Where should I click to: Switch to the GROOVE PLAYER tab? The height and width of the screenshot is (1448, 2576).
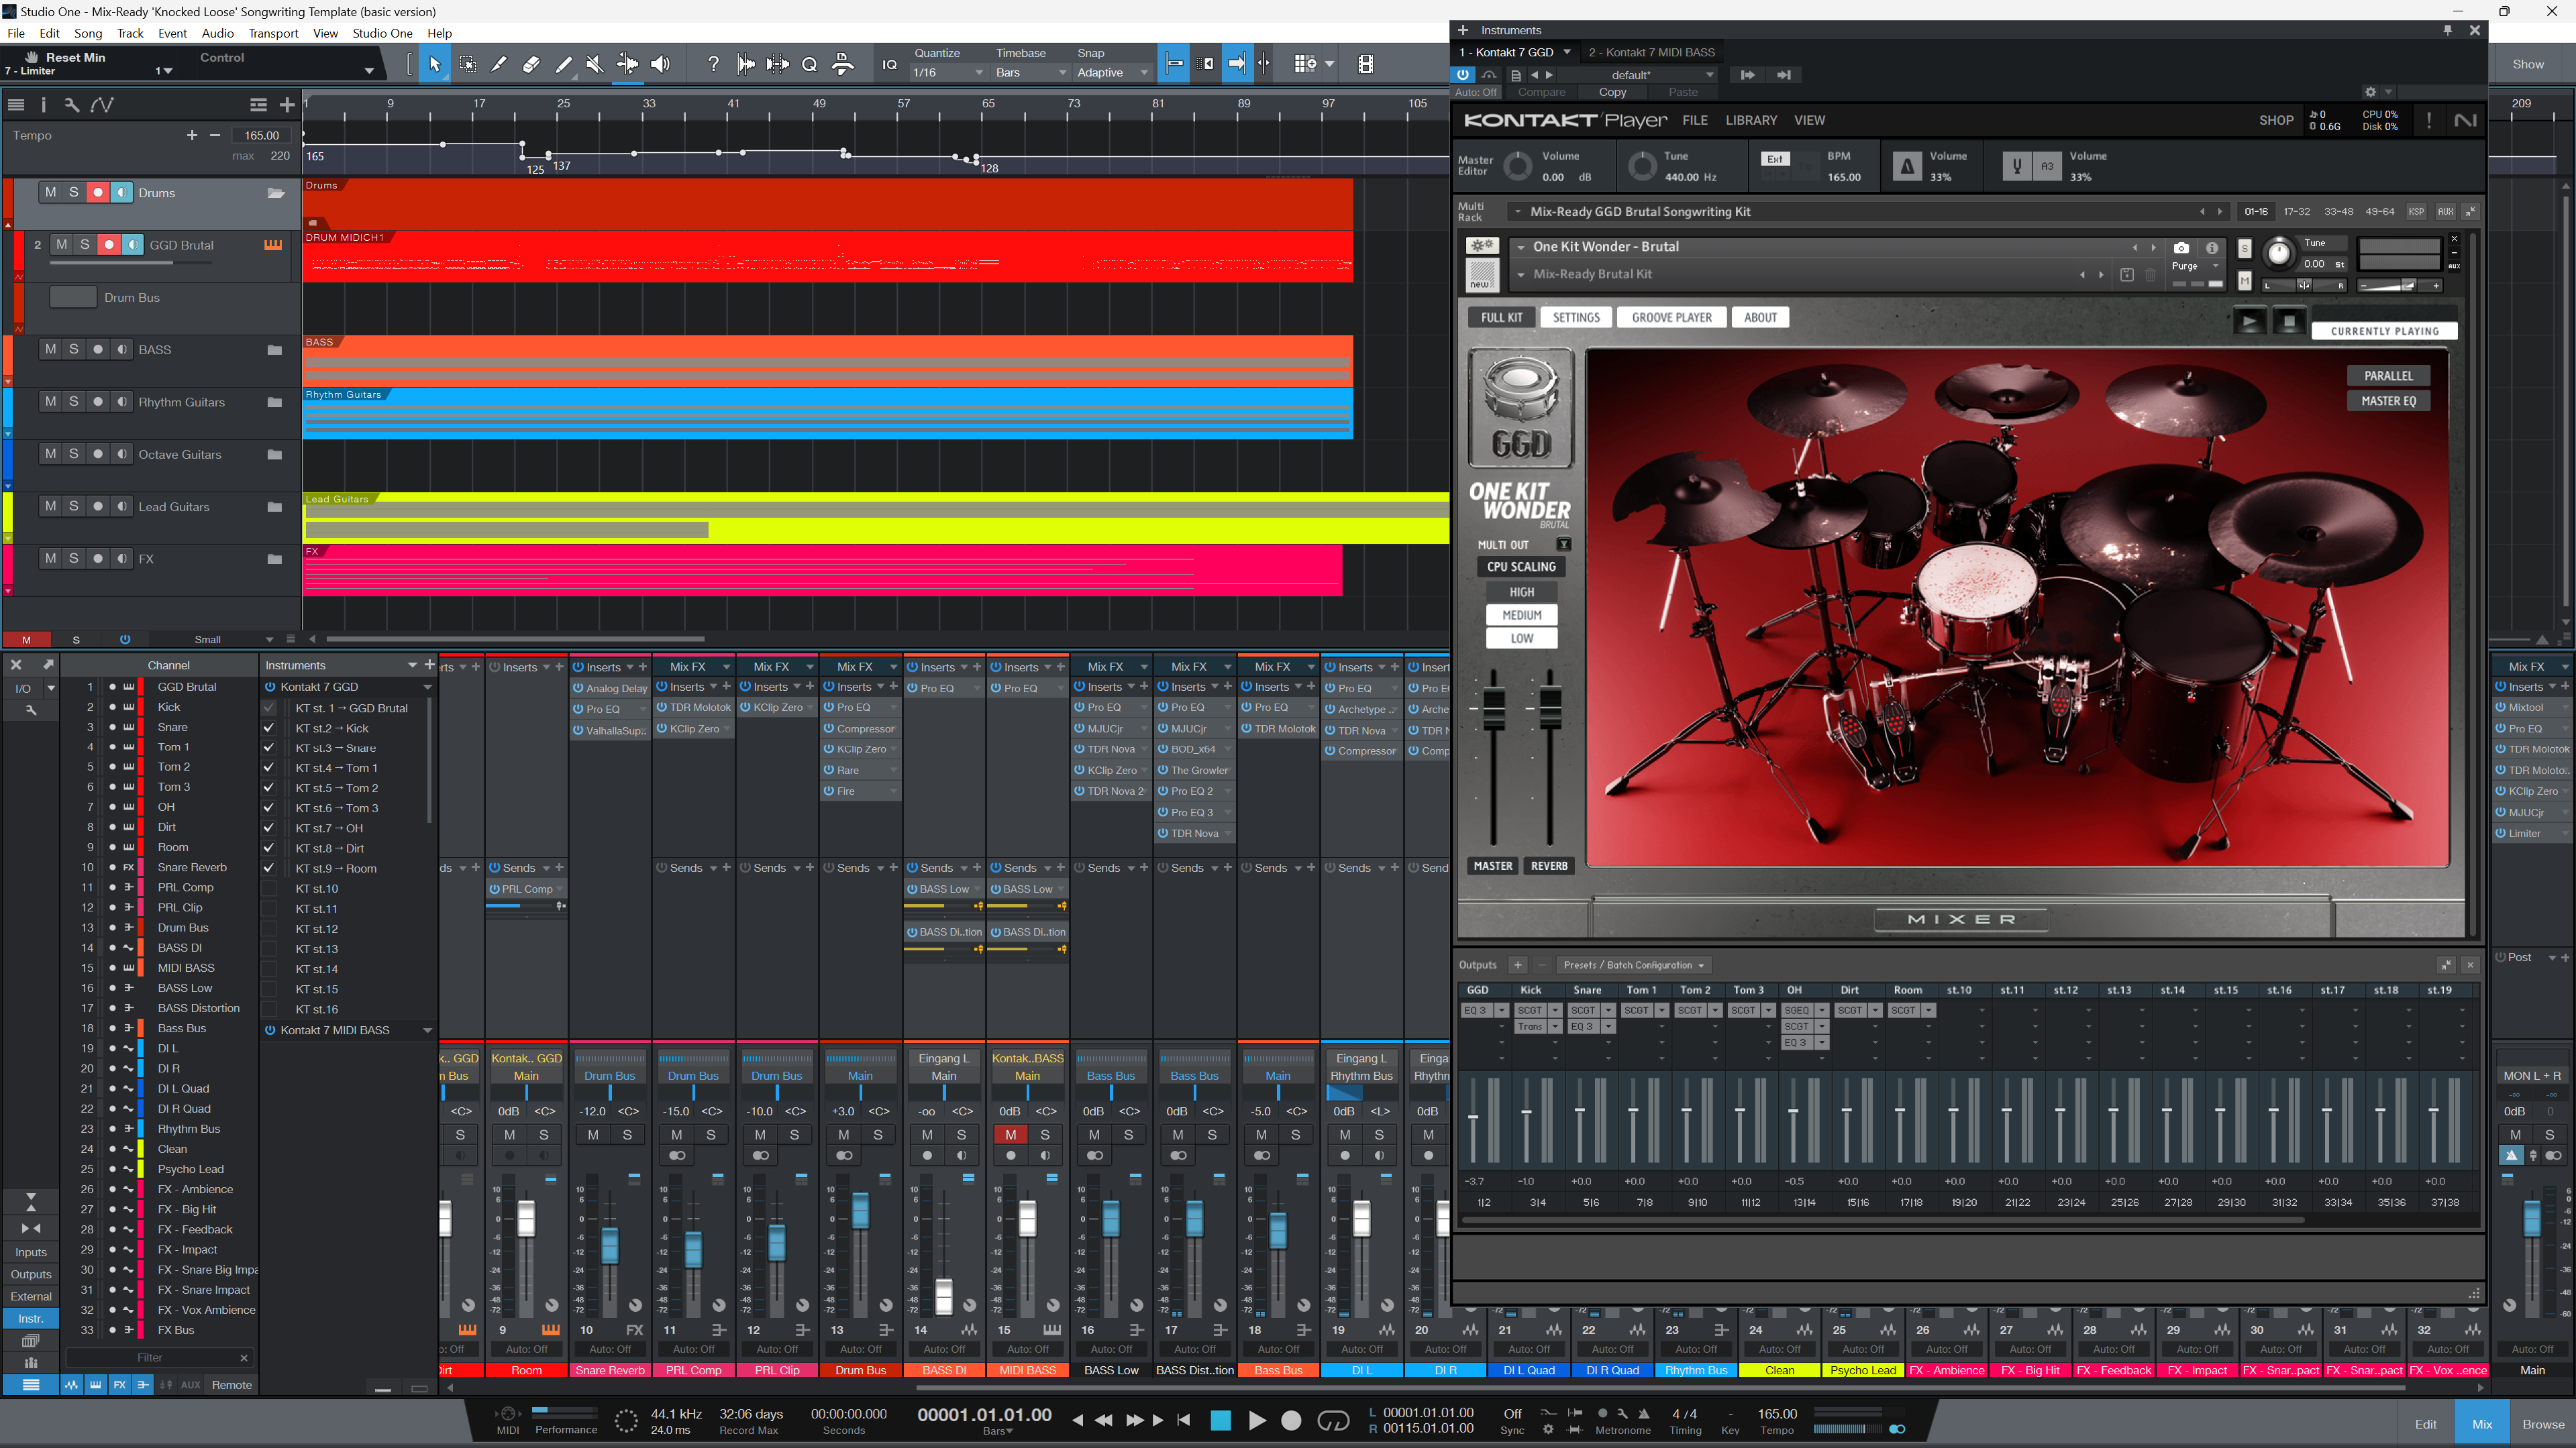click(x=1671, y=318)
